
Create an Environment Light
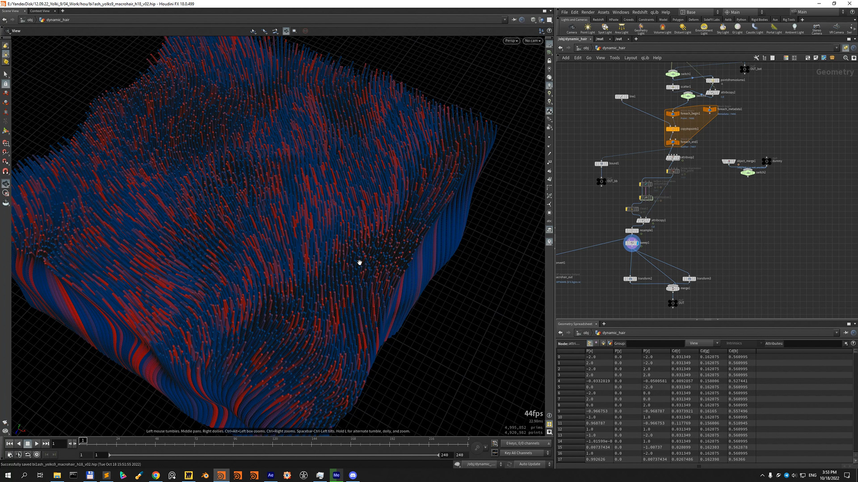click(x=704, y=29)
